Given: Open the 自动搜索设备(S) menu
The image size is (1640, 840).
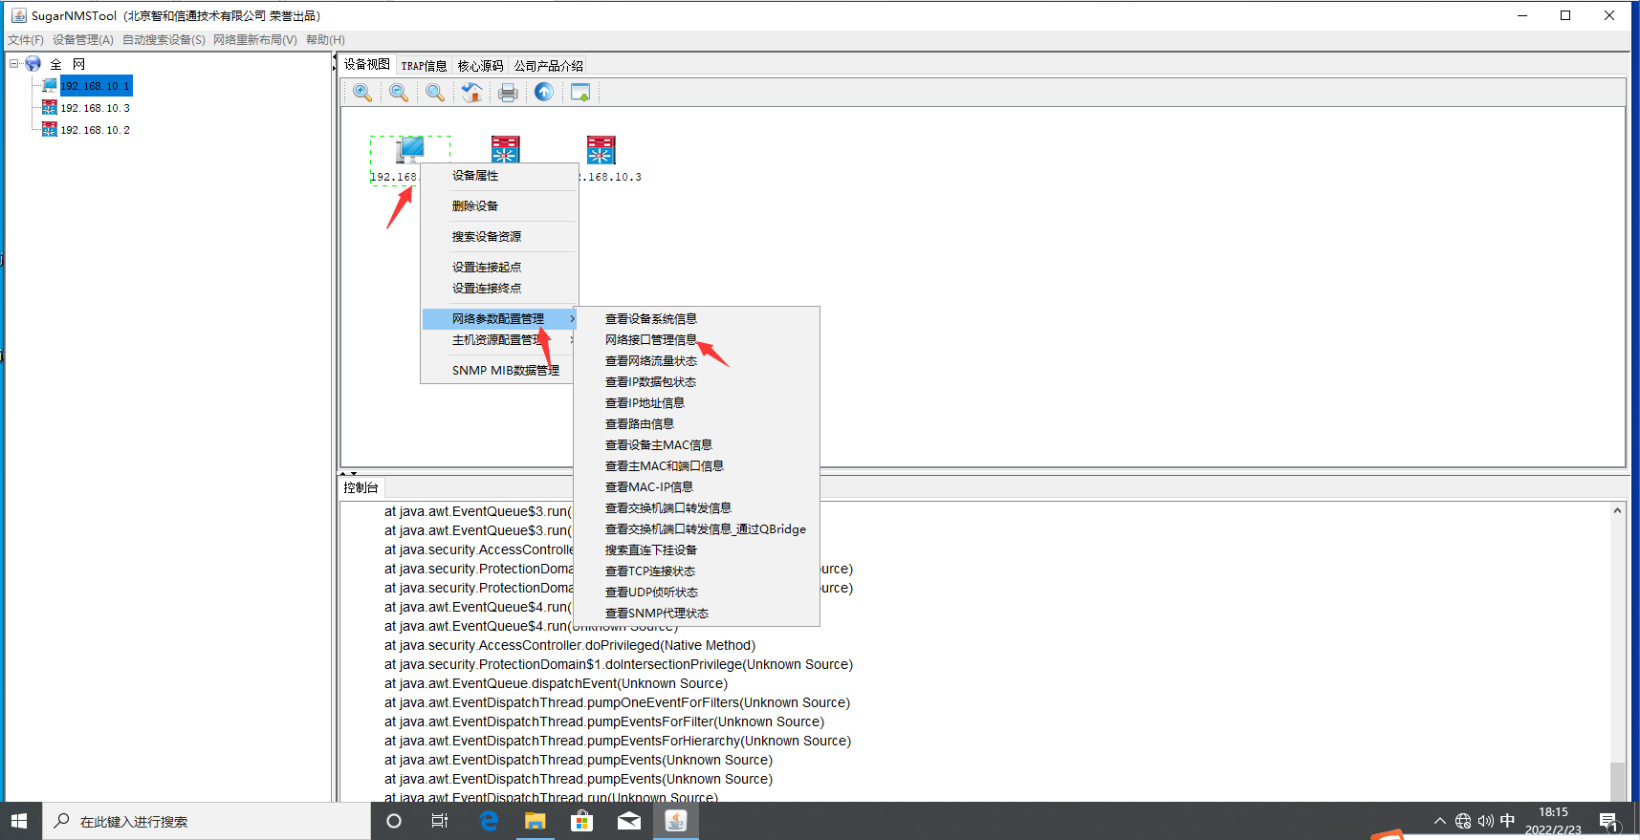Looking at the screenshot, I should pos(164,40).
